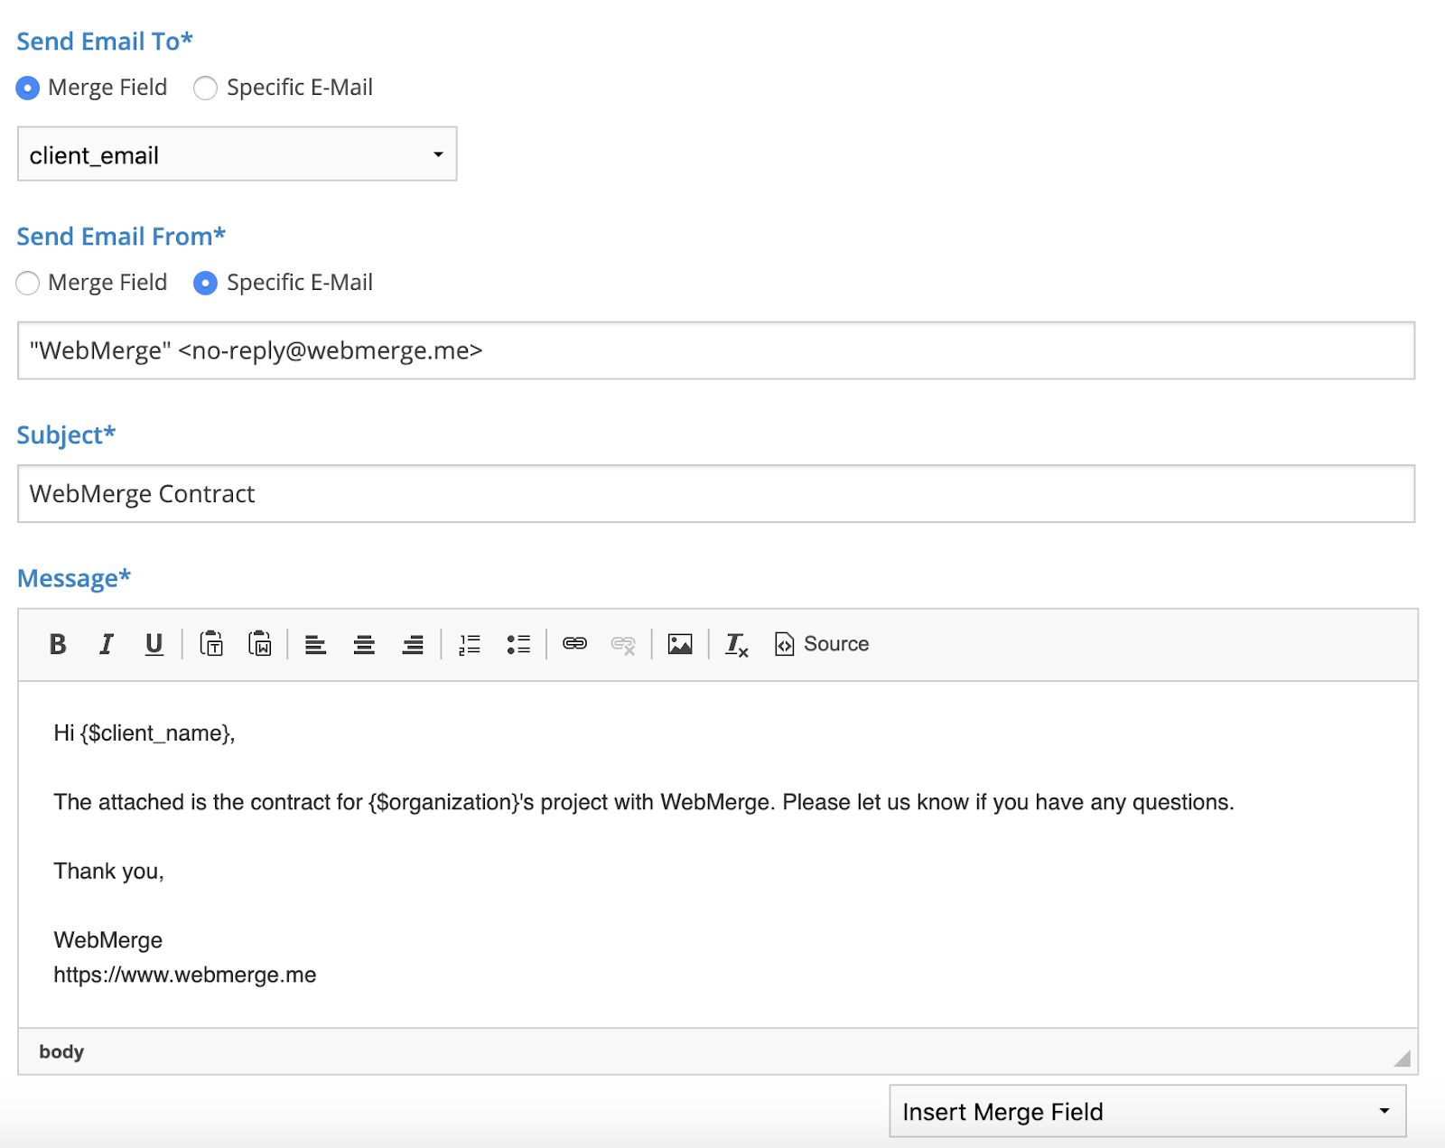Click the Paste from Word icon
The image size is (1445, 1148).
point(260,644)
